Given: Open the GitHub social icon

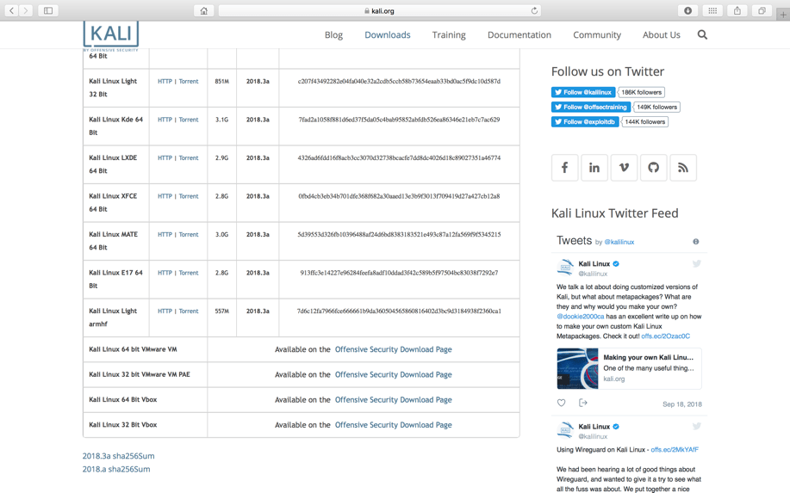Looking at the screenshot, I should [653, 168].
